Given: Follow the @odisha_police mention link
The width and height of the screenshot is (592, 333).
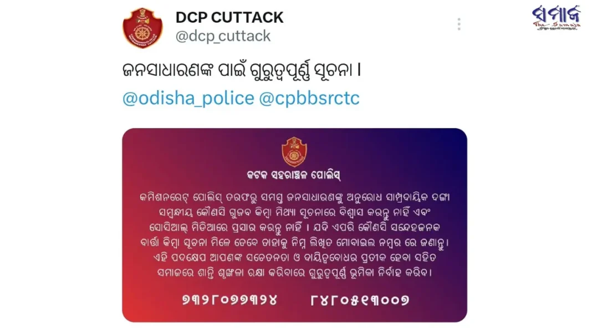Looking at the screenshot, I should 188,98.
